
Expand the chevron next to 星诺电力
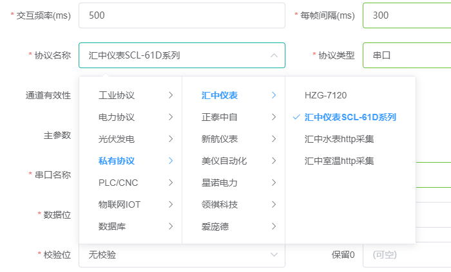coord(274,183)
